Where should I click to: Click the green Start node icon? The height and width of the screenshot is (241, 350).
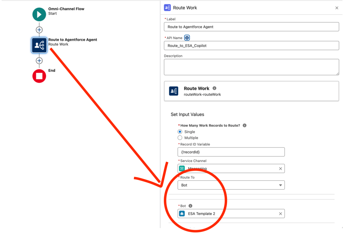(x=39, y=14)
